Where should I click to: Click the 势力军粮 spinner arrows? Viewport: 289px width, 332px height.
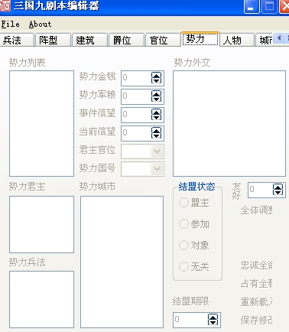(x=156, y=96)
